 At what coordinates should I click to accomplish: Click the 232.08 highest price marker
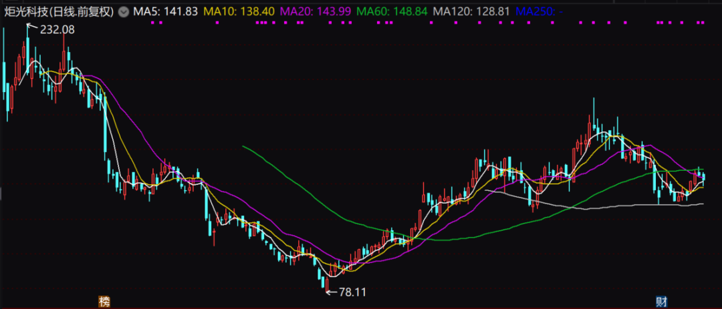tap(57, 29)
